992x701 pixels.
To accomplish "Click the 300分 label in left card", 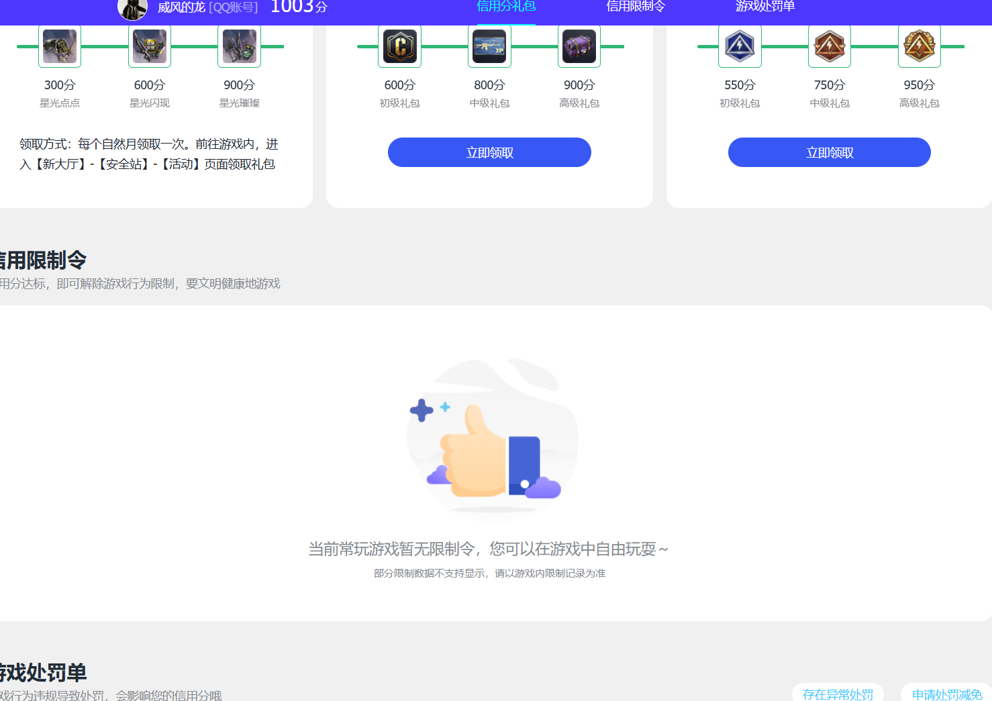I will tap(60, 85).
